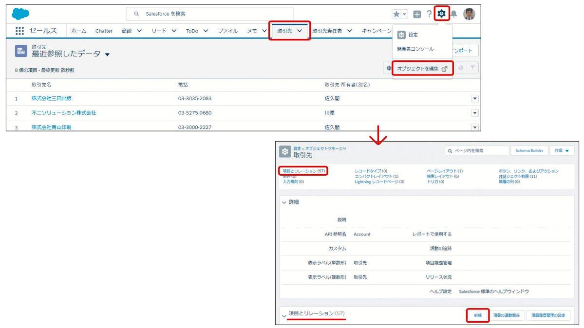
Task: Open the help question mark icon
Action: [429, 14]
